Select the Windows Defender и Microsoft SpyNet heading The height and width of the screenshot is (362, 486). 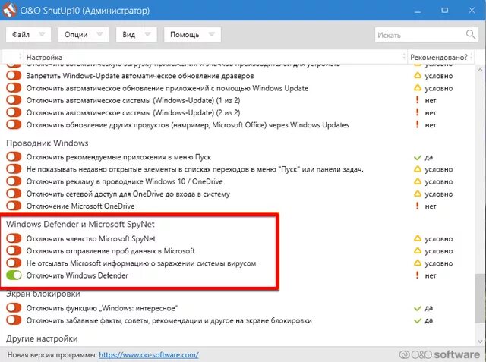point(80,224)
